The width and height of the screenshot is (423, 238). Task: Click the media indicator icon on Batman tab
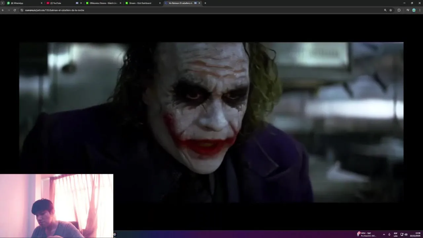coord(195,3)
